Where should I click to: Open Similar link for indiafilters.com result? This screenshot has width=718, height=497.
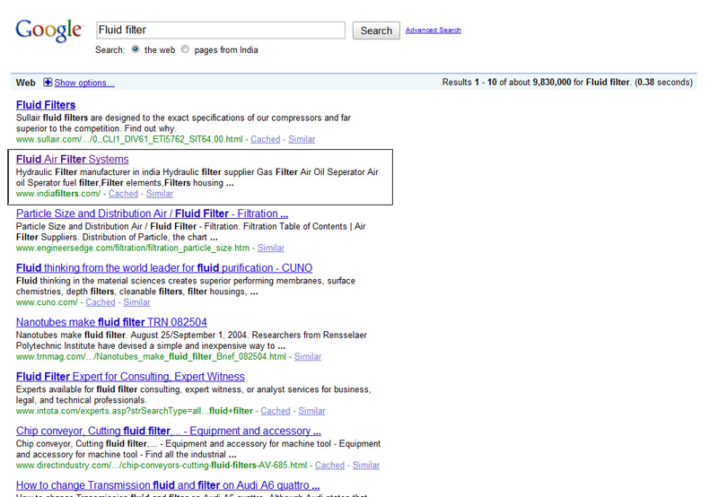tap(160, 194)
